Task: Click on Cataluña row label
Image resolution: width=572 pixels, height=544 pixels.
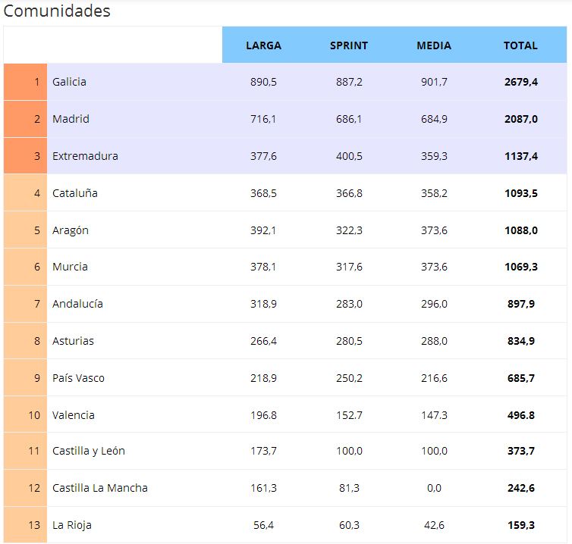Action: pos(75,193)
